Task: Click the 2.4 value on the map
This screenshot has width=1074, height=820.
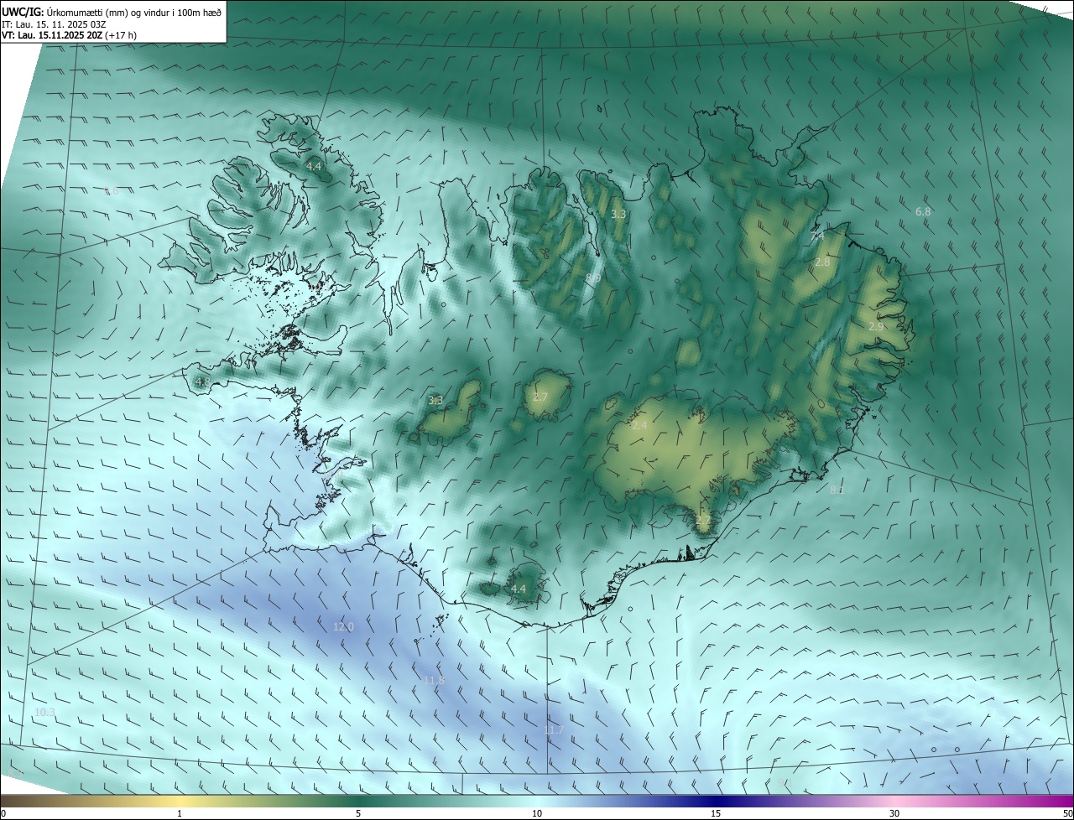Action: [639, 426]
